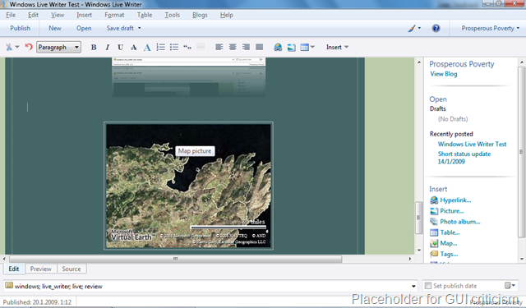Toggle Underline formatting

pos(120,48)
